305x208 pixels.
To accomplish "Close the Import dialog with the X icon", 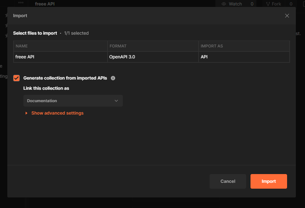I will coord(287,16).
